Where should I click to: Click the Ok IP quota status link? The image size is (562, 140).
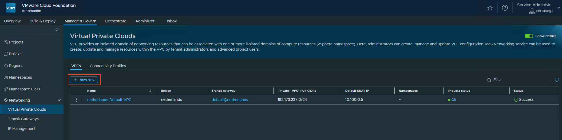[454, 100]
